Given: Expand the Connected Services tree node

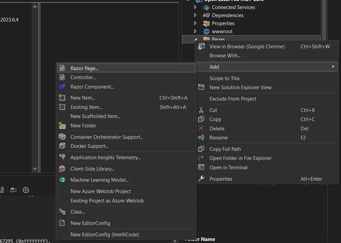Looking at the screenshot, I should 196,7.
